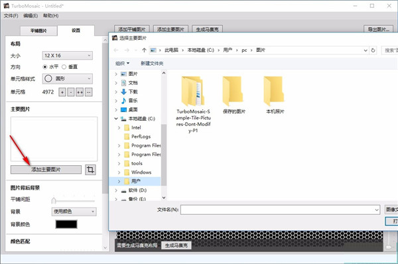Select the 水平 orientation radio button
This screenshot has height=264, width=398.
(45, 67)
